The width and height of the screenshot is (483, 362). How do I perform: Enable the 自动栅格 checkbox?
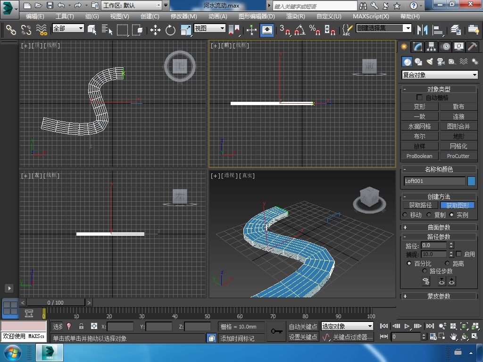coord(419,97)
